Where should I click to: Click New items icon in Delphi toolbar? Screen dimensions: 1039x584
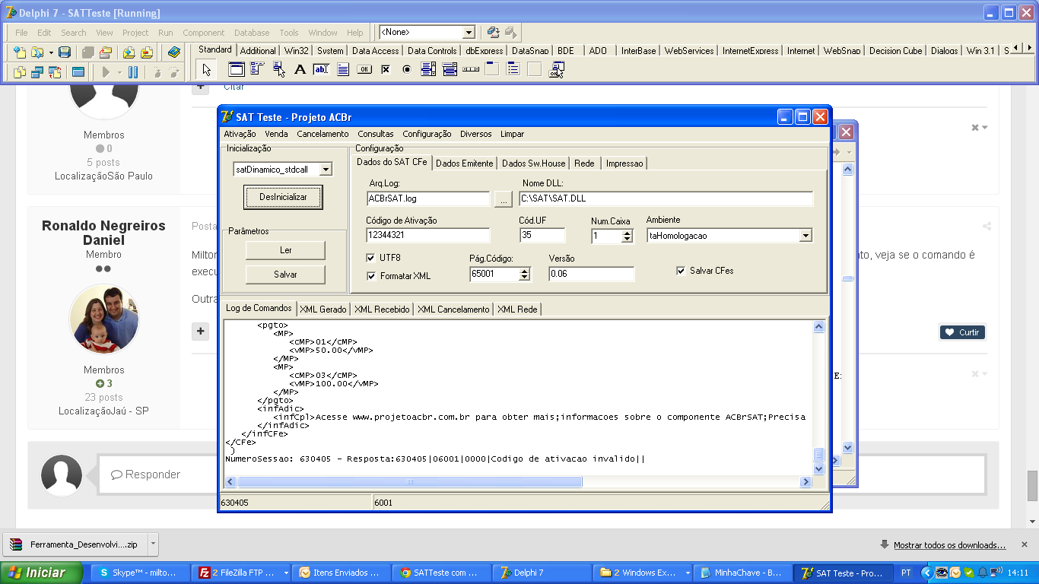[19, 52]
